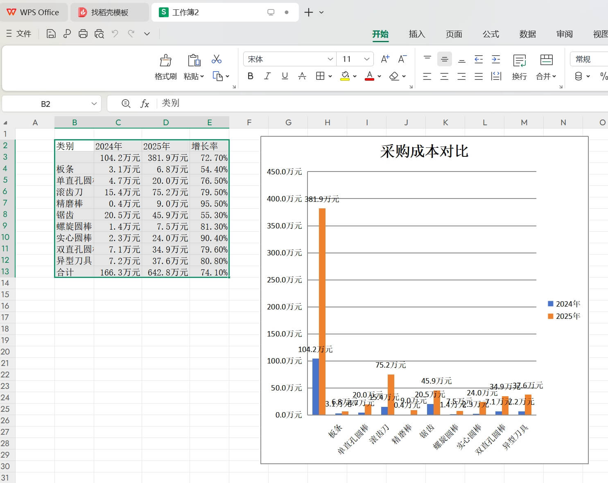Open the 文件 menu button
Screen dimensions: 608x483
tap(19, 34)
